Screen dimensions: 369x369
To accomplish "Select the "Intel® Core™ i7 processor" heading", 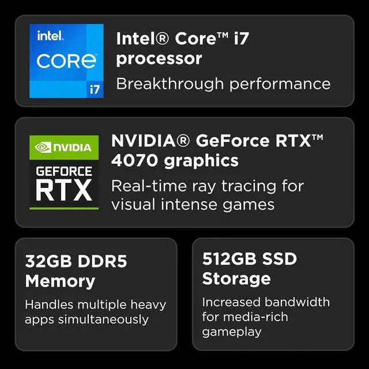I will pos(183,48).
